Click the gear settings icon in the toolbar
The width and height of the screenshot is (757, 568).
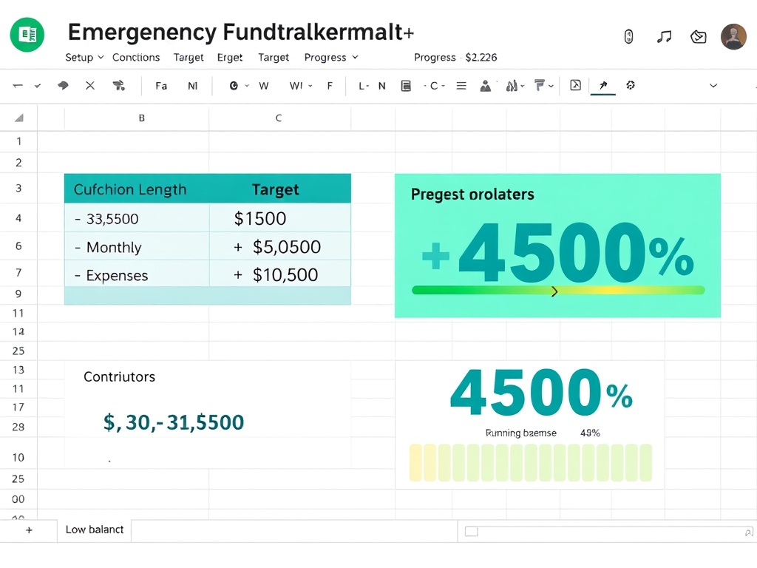[630, 85]
